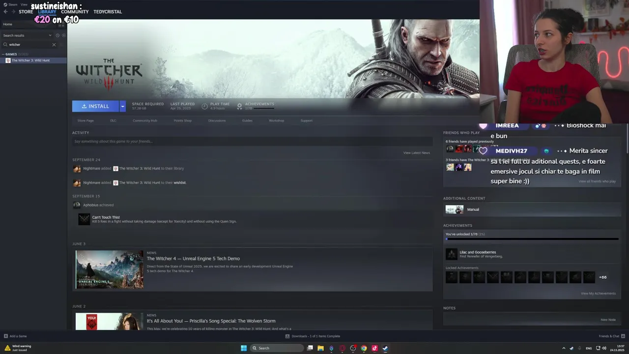Click the Play Time clock icon
The width and height of the screenshot is (629, 354).
tap(204, 106)
